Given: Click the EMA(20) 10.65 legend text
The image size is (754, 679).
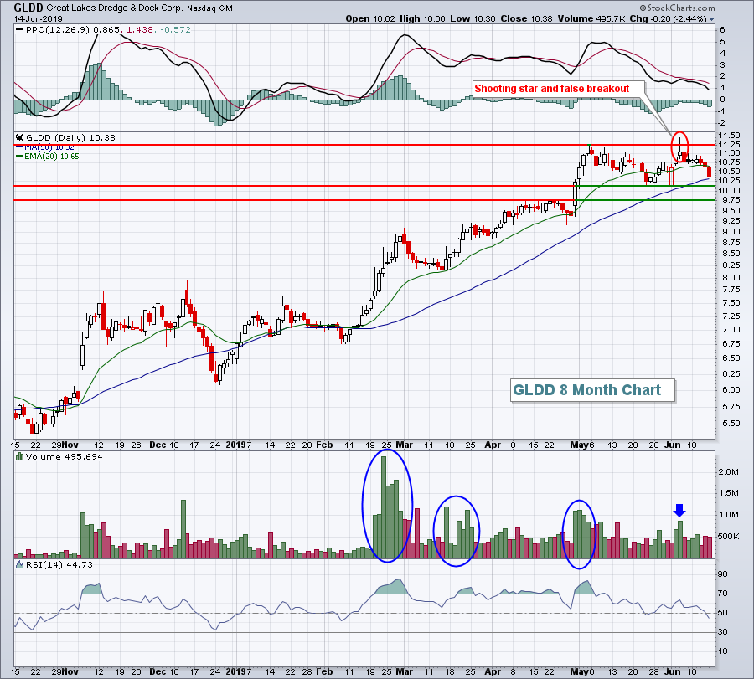Looking at the screenshot, I should [52, 157].
